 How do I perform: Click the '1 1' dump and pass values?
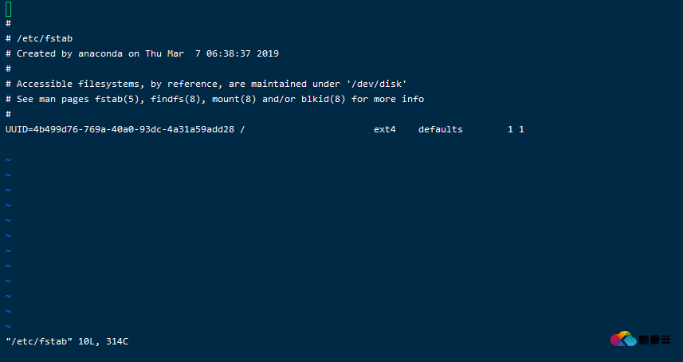click(516, 129)
